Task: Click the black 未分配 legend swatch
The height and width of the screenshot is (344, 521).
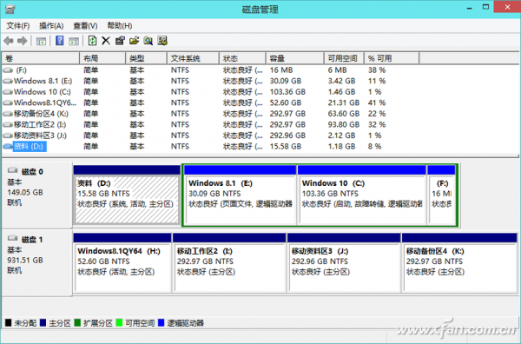Action: [9, 323]
